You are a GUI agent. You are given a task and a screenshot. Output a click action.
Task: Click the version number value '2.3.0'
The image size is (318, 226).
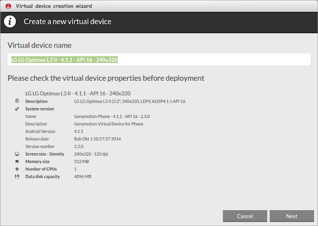tap(79, 146)
